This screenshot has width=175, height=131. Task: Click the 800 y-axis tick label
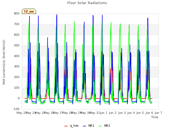point(17,14)
